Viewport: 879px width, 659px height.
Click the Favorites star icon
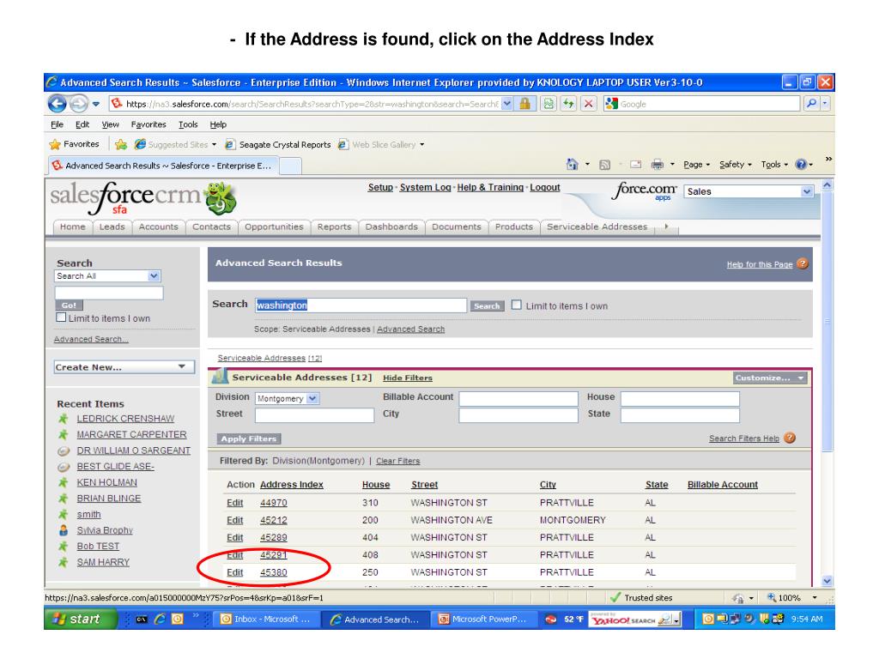(x=55, y=144)
